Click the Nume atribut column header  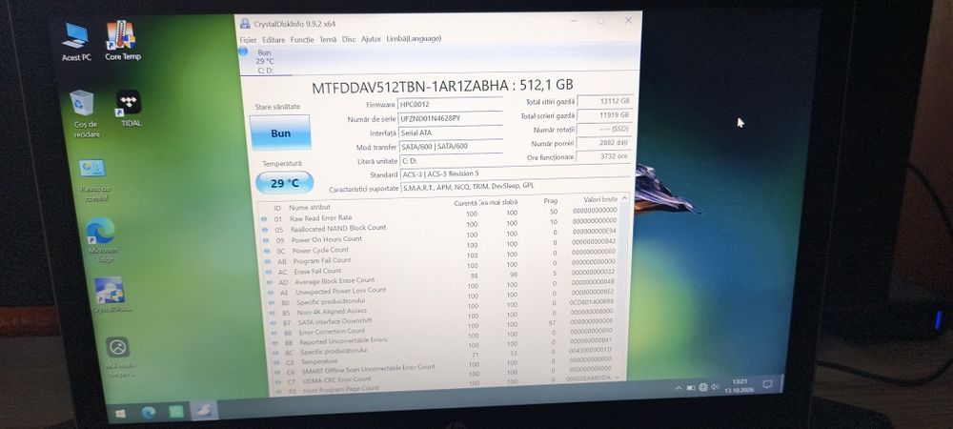pos(309,208)
